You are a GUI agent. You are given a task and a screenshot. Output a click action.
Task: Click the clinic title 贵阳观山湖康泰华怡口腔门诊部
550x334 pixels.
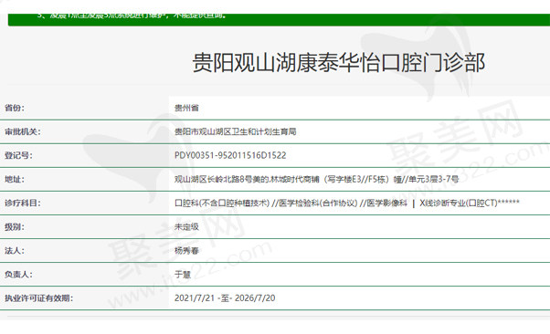point(338,63)
